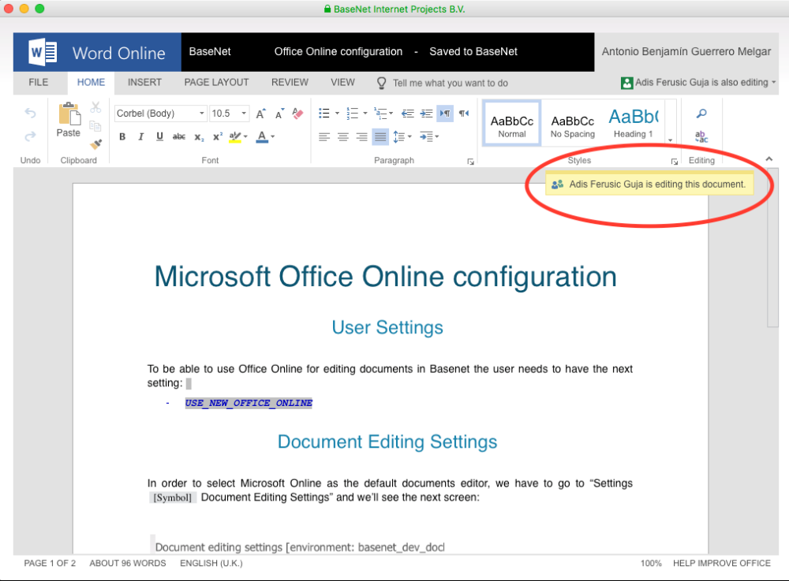Click the Word Online logo
The height and width of the screenshot is (581, 789).
point(97,52)
